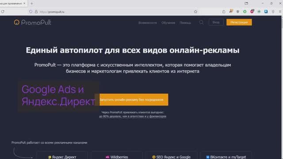Open the Возможности menu item
Image resolution: width=283 pixels, height=159 pixels.
pos(148,23)
